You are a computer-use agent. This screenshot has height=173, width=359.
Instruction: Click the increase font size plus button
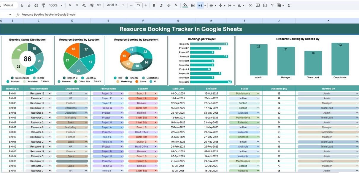click(x=146, y=5)
